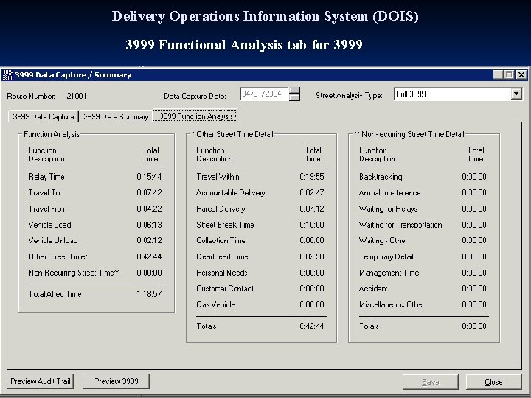
Task: Decrement the Data Capture Date spinner down
Action: [x=294, y=97]
